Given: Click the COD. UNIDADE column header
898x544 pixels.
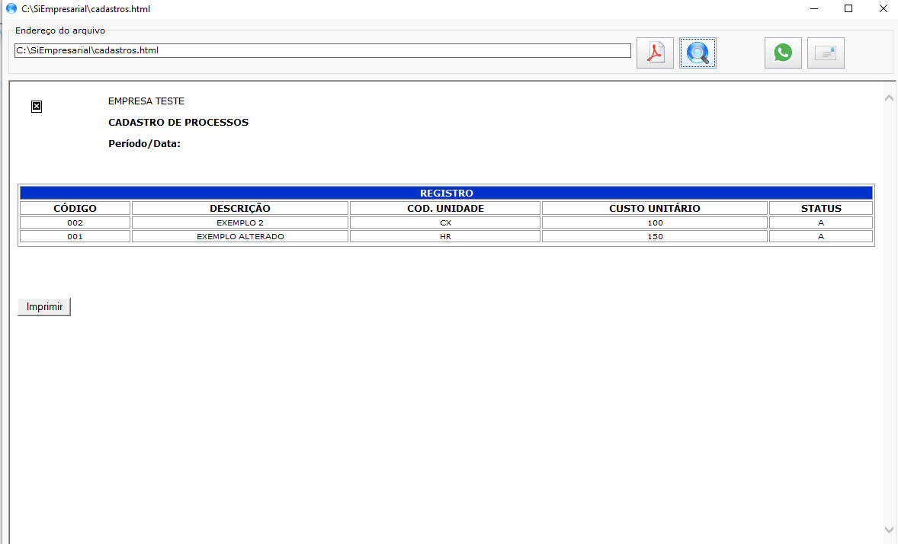Looking at the screenshot, I should pos(445,209).
